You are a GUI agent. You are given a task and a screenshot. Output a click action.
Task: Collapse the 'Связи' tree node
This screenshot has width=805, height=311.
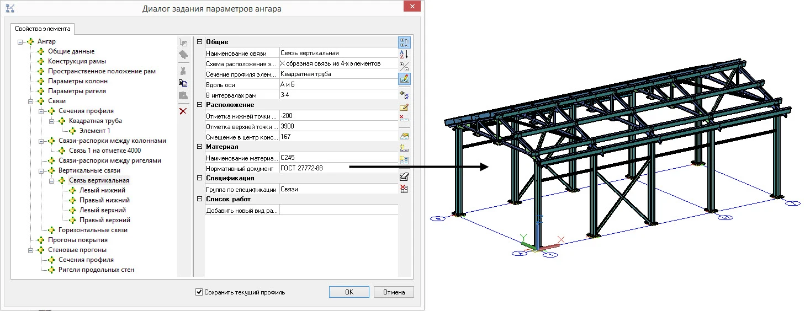31,101
